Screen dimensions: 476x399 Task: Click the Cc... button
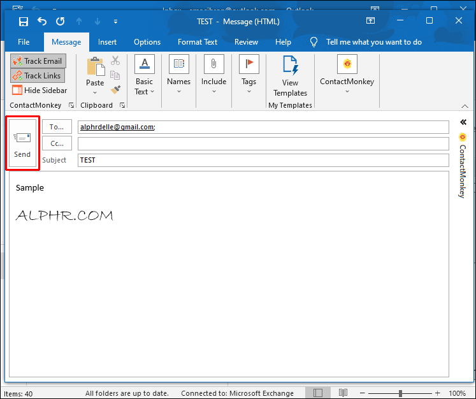point(57,143)
